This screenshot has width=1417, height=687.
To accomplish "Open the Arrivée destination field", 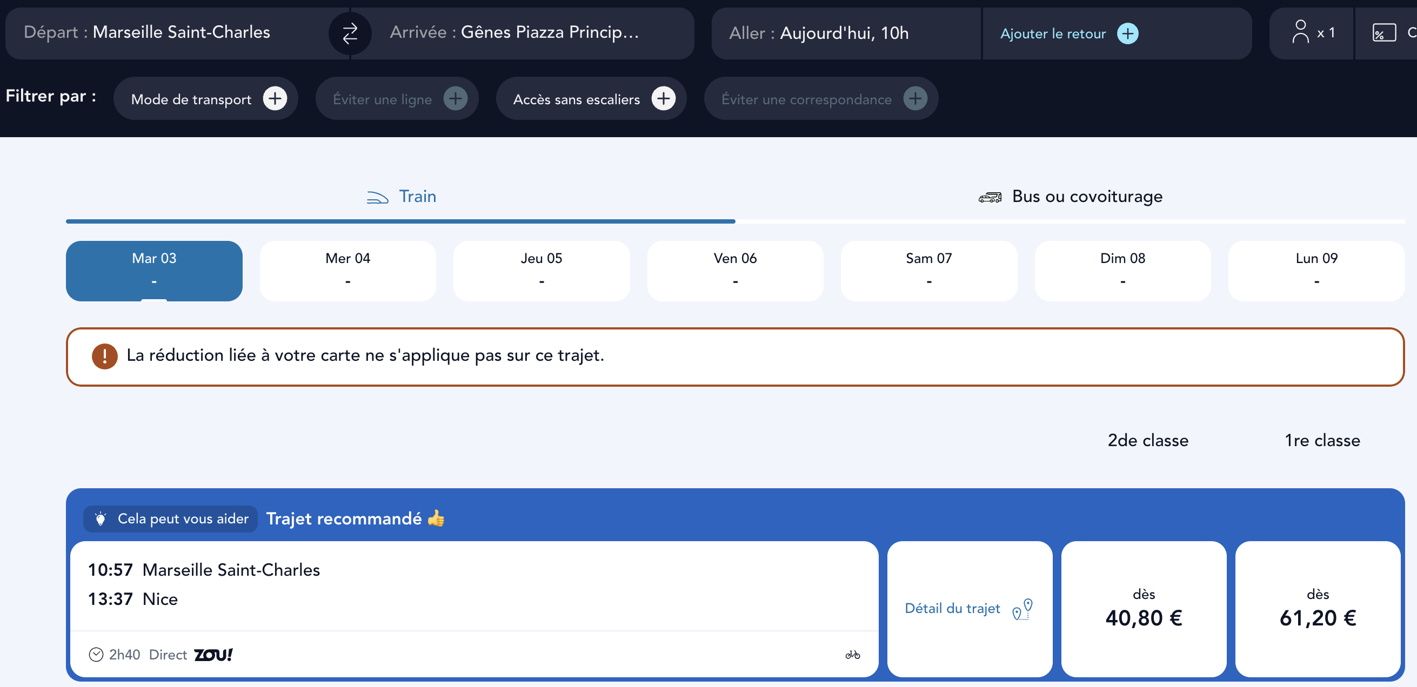I will 514,32.
